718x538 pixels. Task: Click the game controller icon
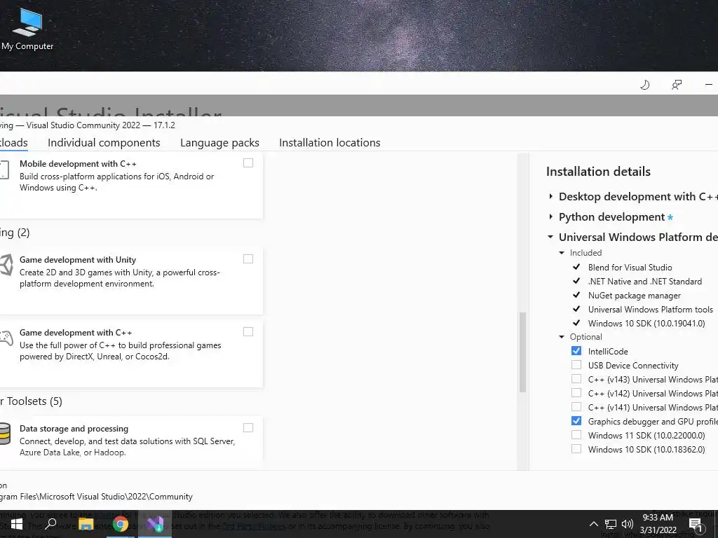tap(6, 338)
